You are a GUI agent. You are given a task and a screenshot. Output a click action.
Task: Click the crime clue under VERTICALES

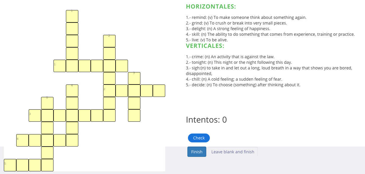click(230, 57)
